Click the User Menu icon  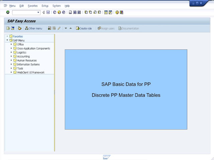point(8,28)
